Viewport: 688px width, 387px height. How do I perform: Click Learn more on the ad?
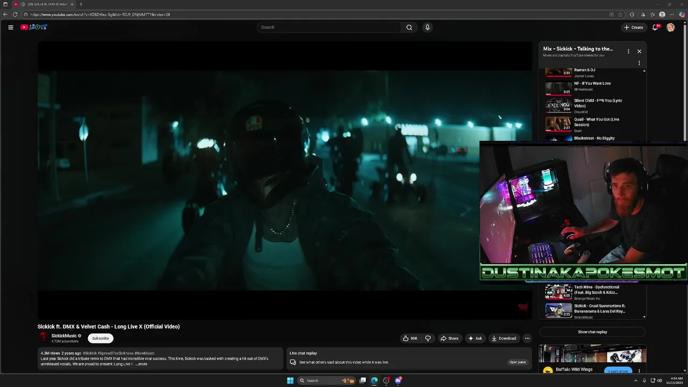pyautogui.click(x=618, y=371)
